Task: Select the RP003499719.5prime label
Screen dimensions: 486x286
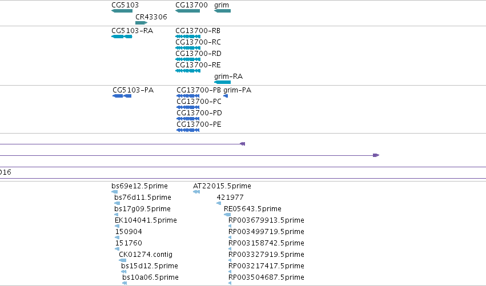Action: click(x=266, y=232)
